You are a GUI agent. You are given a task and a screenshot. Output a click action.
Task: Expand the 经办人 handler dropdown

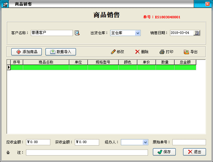tap(145, 142)
